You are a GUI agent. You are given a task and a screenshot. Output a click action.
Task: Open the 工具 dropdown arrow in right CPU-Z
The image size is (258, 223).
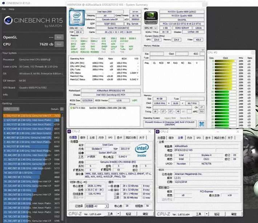pos(207,214)
